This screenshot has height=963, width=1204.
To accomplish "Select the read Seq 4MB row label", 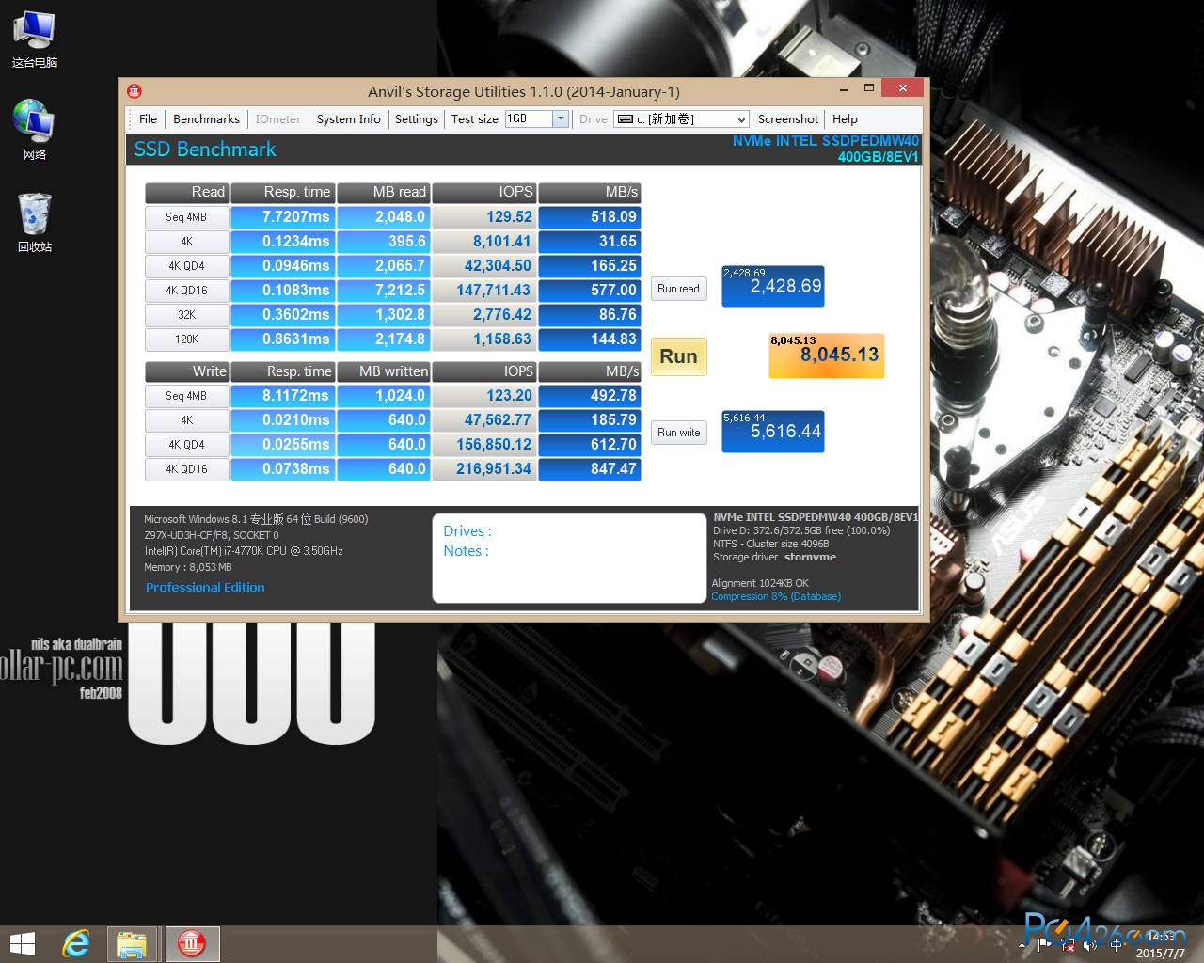I will point(186,217).
